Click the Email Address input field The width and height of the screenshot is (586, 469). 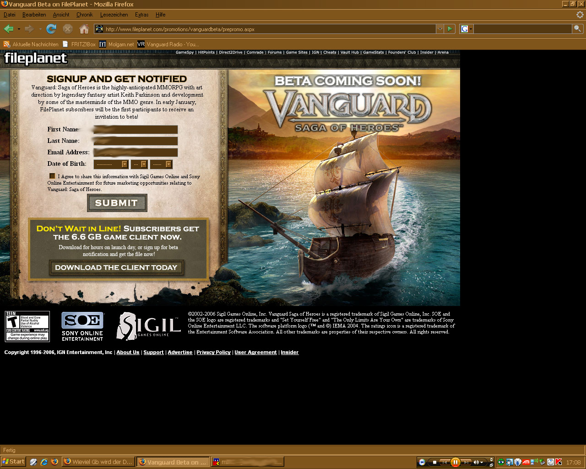click(x=136, y=153)
